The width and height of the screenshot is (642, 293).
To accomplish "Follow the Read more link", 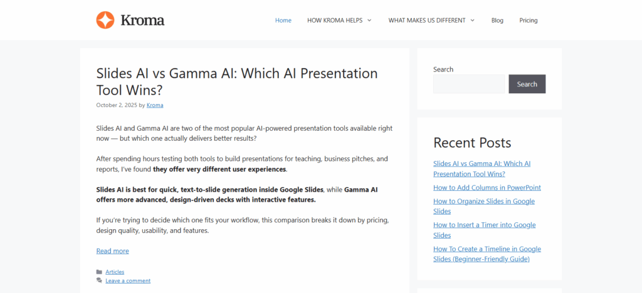I will (112, 251).
